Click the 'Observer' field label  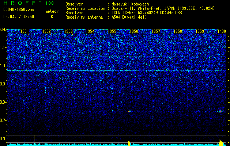coord(74,4)
